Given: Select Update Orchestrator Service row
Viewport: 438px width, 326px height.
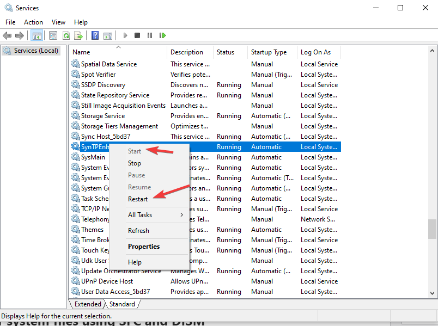Looking at the screenshot, I should 205,271.
